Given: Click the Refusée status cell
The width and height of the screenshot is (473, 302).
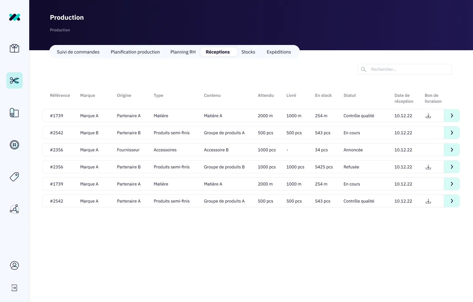Looking at the screenshot, I should [x=351, y=167].
